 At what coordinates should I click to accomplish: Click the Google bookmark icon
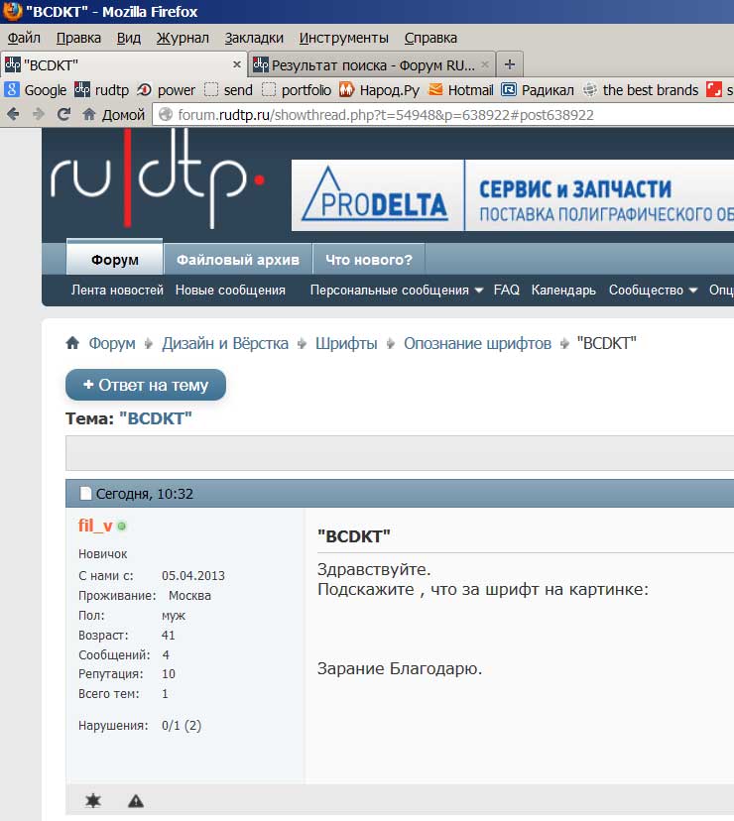[x=12, y=90]
